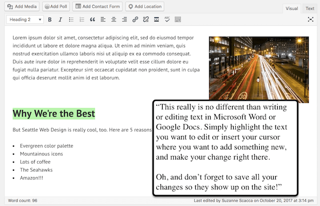This screenshot has height=206, width=320.
Task: Switch to the Text editor tab
Action: pos(309,9)
